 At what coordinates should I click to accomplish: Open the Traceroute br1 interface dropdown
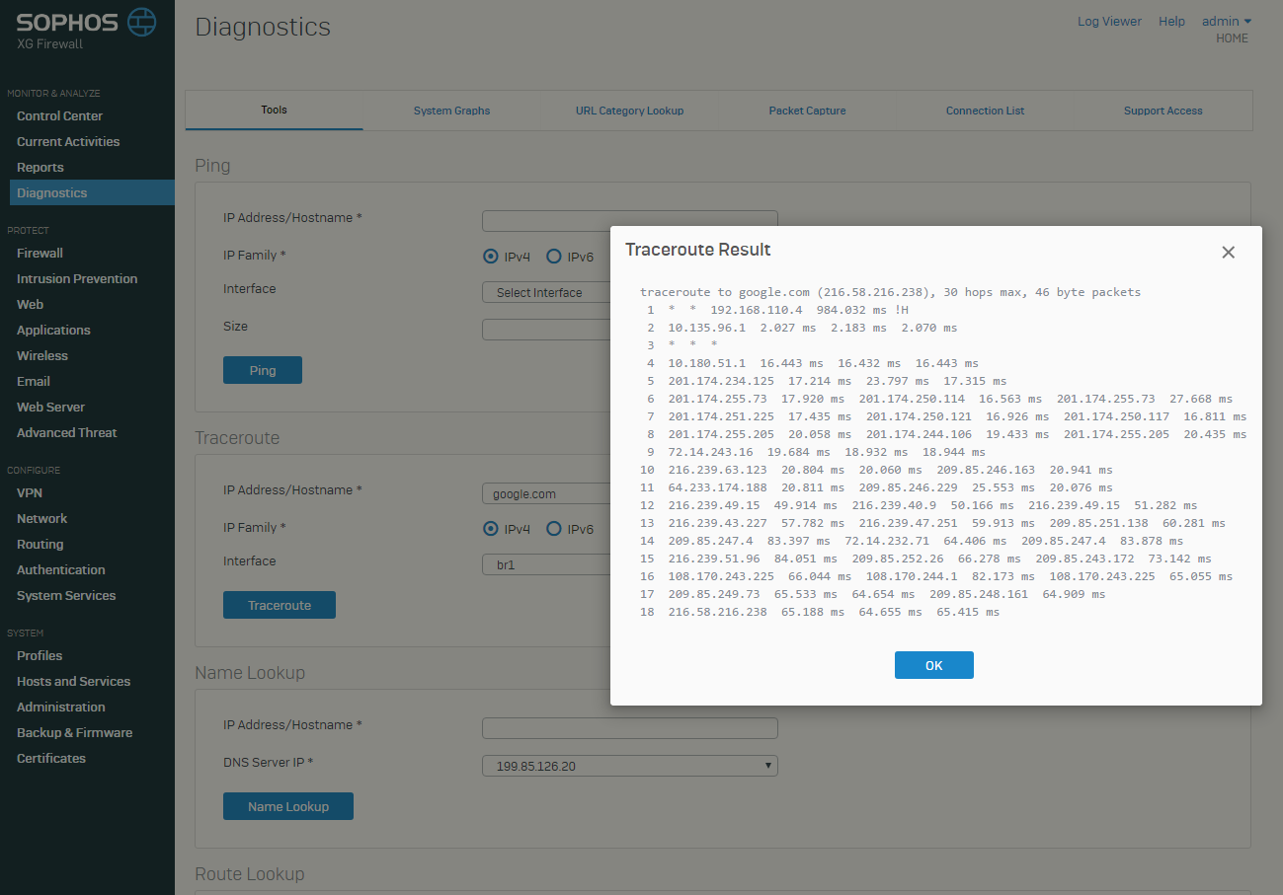pyautogui.click(x=546, y=564)
